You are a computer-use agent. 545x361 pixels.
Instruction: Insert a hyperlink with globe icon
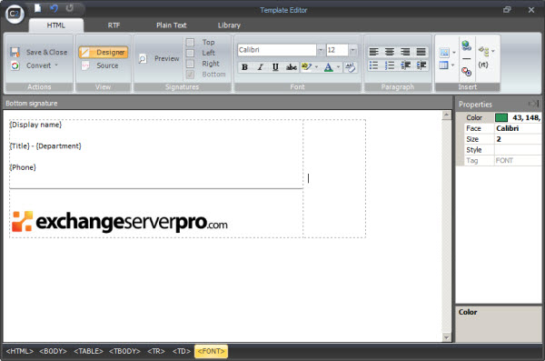[x=467, y=45]
